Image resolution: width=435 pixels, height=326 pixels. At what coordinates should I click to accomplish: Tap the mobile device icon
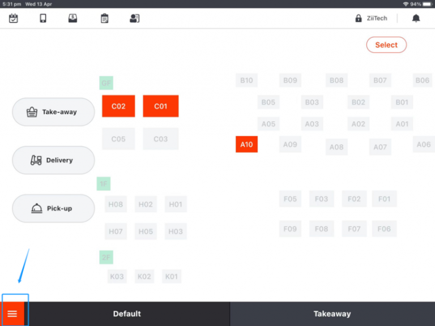(43, 18)
